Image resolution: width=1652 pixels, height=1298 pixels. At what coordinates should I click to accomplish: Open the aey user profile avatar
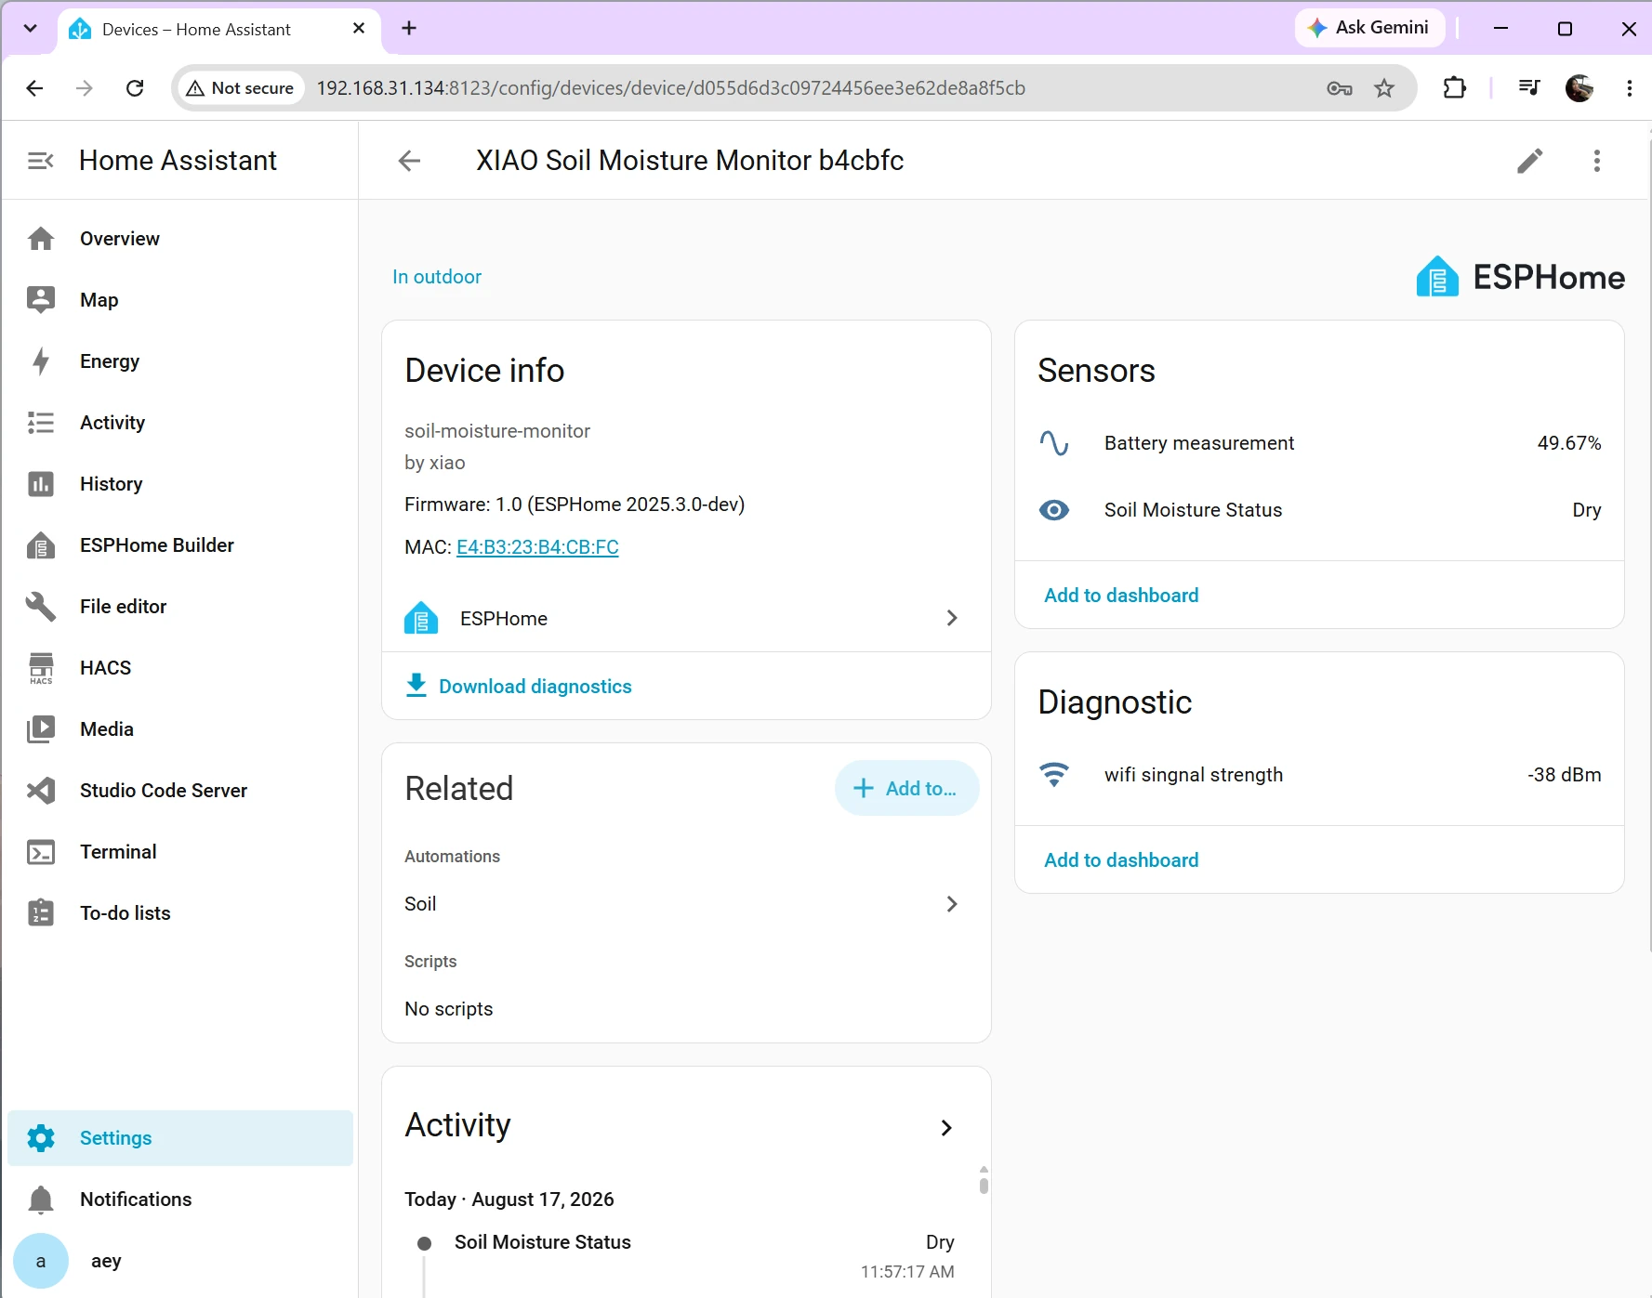[41, 1261]
